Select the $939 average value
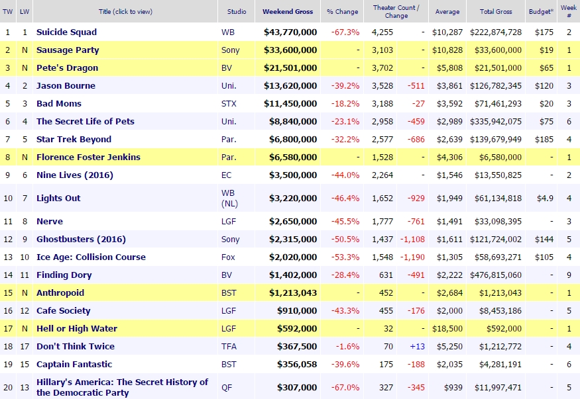 tap(453, 387)
